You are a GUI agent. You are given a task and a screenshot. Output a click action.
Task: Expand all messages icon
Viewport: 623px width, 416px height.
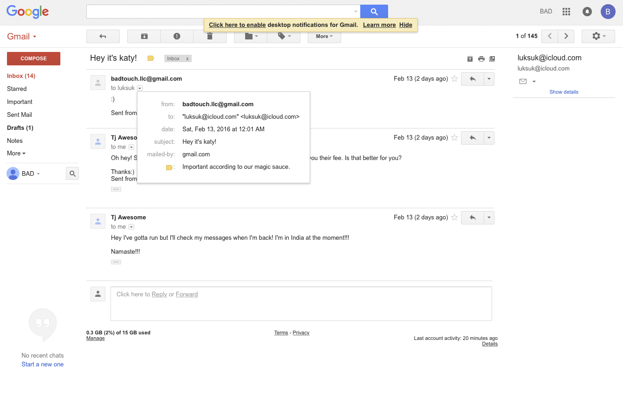[470, 59]
